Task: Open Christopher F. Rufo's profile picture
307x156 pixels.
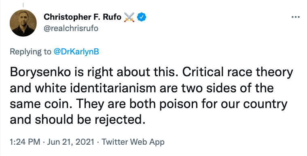Action: [23, 23]
